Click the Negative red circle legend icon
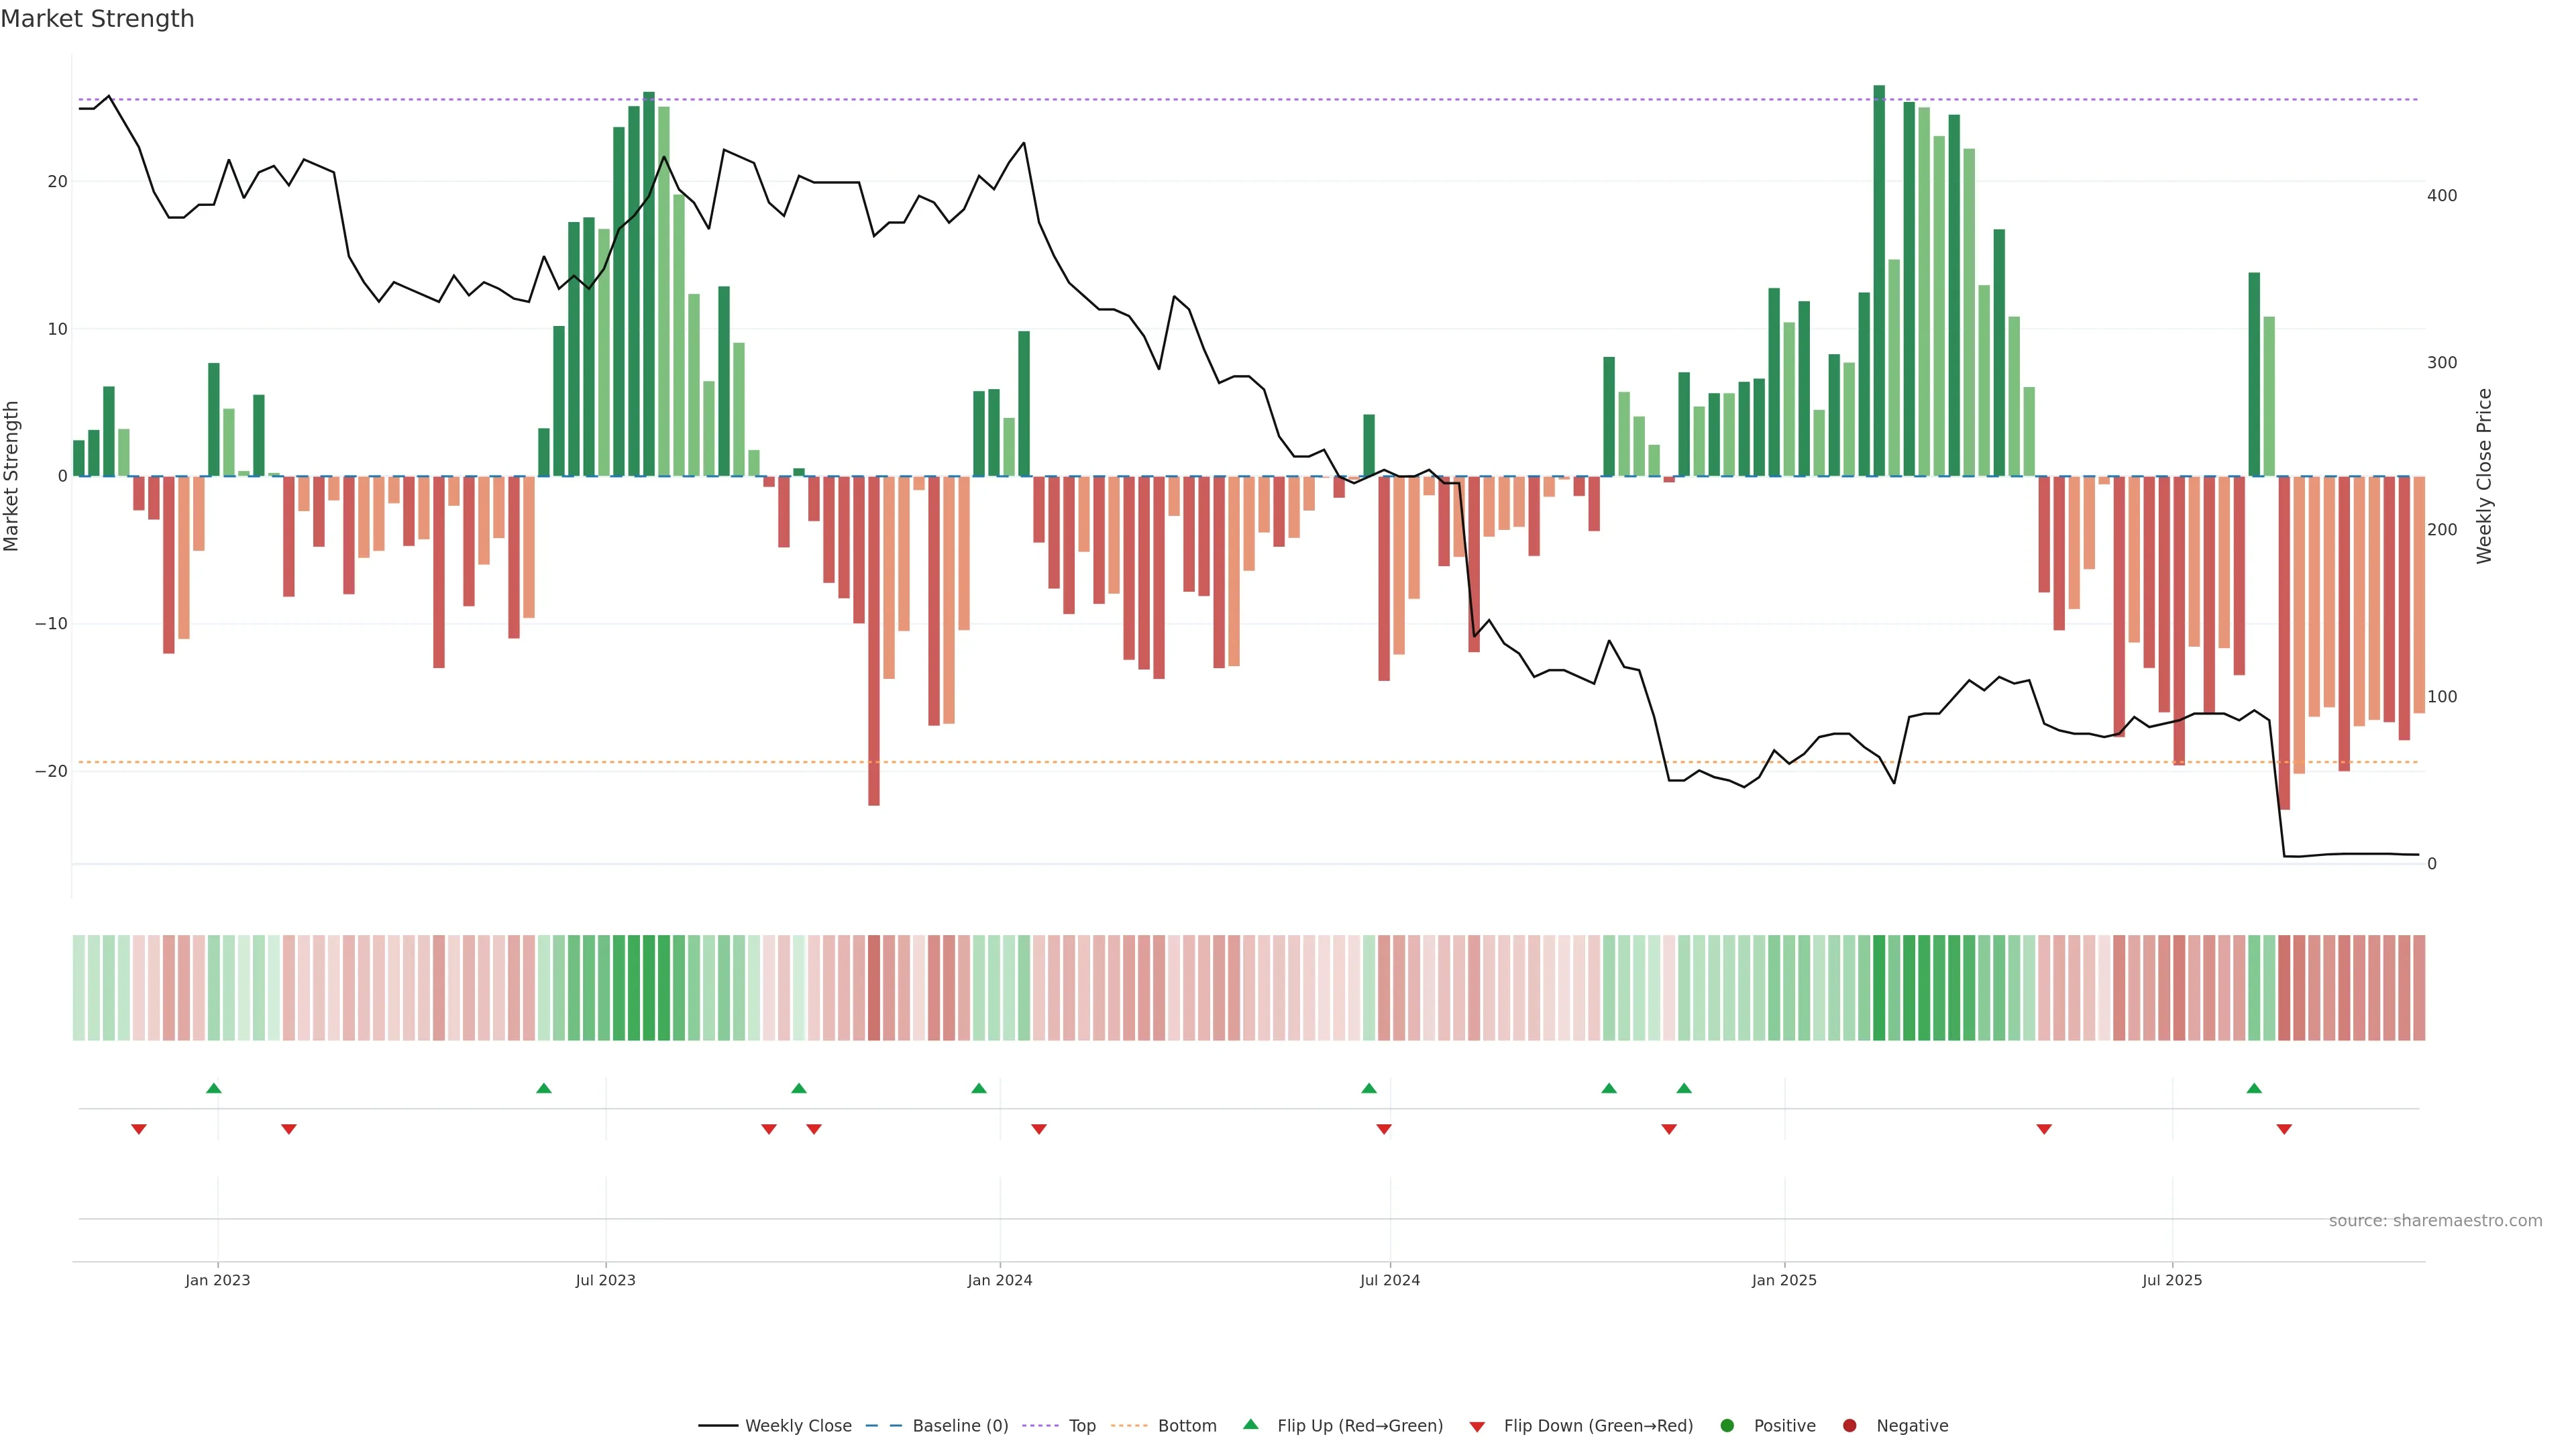The image size is (2576, 1449). pos(1849,1426)
